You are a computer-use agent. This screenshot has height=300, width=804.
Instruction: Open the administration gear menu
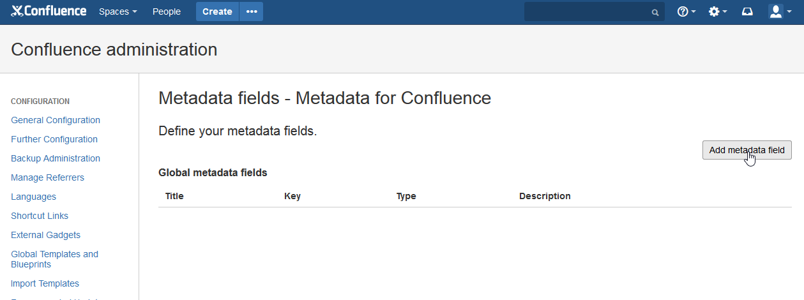click(718, 11)
